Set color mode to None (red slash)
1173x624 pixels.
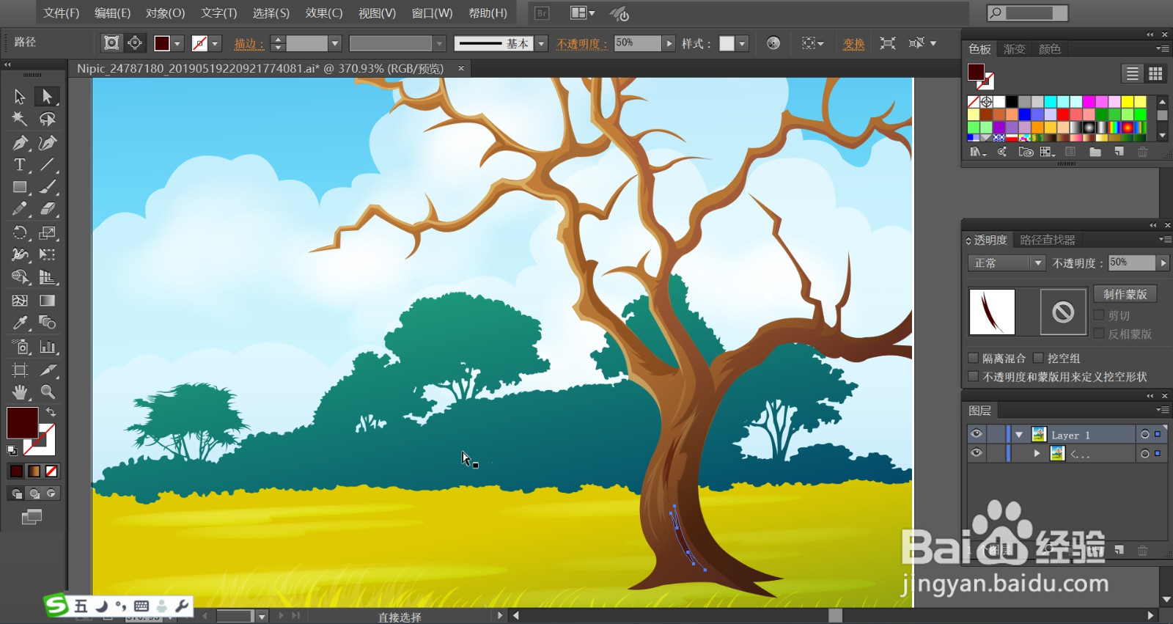(51, 471)
